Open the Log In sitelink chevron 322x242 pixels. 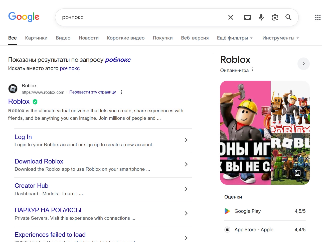click(186, 140)
